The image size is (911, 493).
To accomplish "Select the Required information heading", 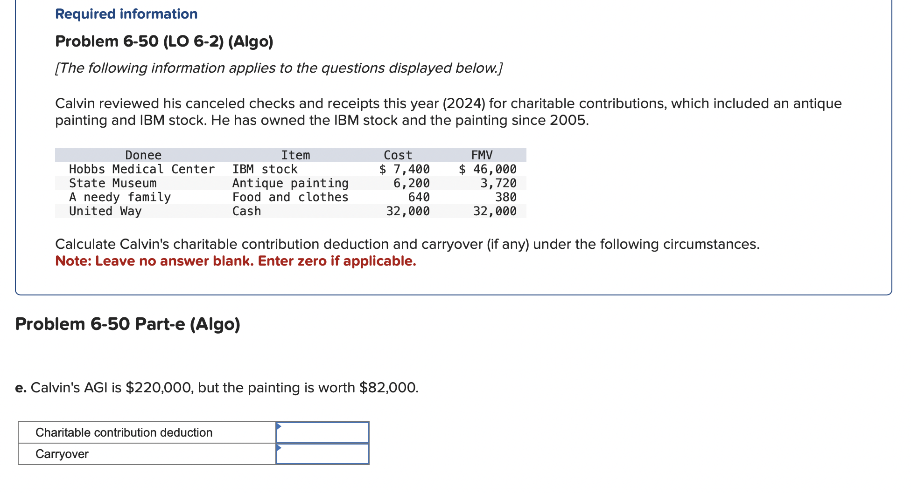I will point(125,14).
